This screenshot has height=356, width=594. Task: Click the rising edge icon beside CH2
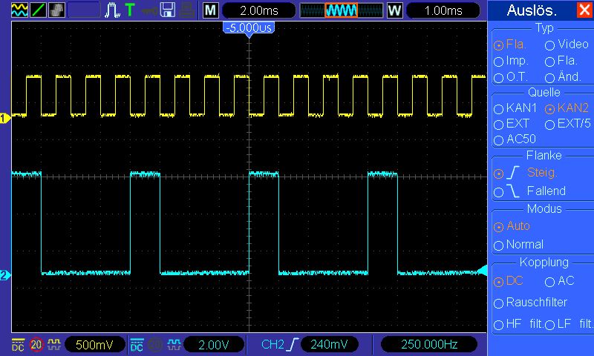(x=293, y=344)
